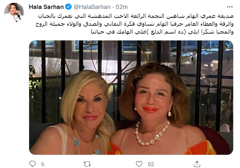Like the tweet with the heart icon

(x=139, y=164)
